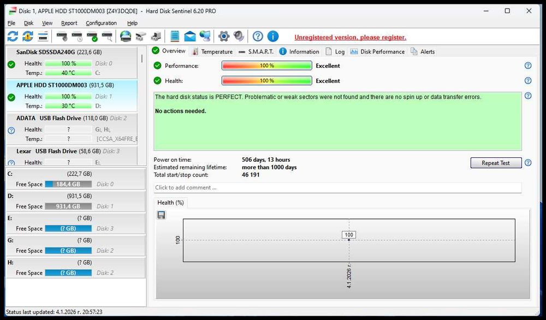This screenshot has height=320, width=546.
Task: Click the E: partition free space bar
Action: (68, 228)
